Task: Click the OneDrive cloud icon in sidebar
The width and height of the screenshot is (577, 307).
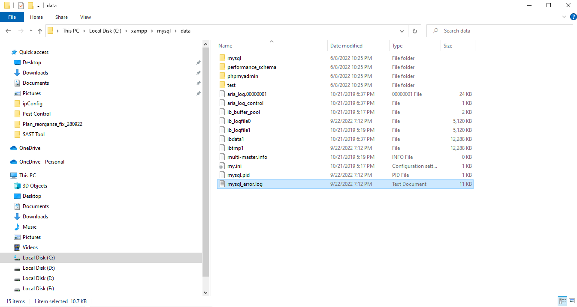Action: coord(13,148)
